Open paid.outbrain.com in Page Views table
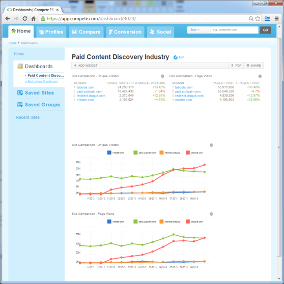The width and height of the screenshot is (284, 284). pos(188,91)
